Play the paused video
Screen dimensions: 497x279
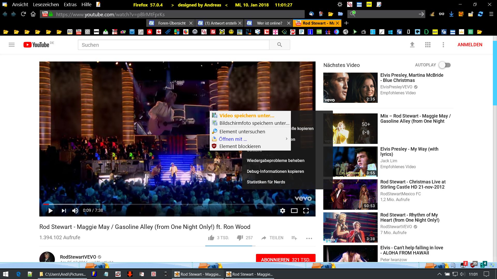(x=50, y=211)
